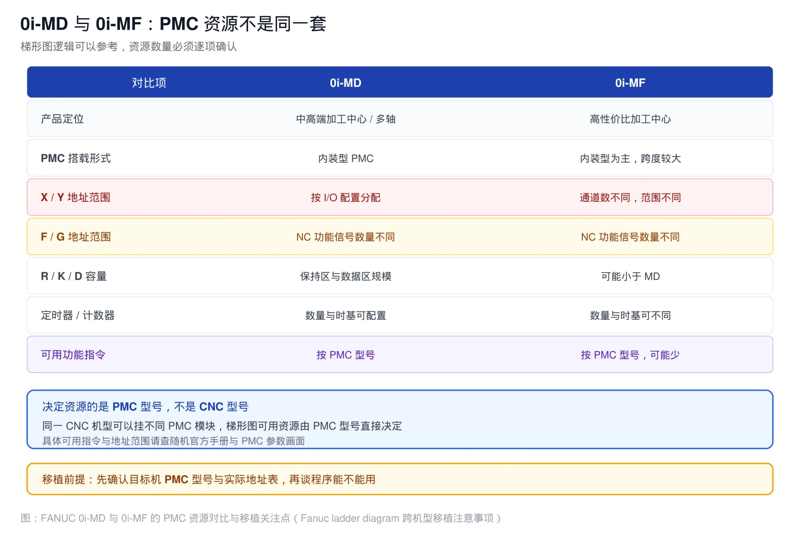This screenshot has width=800, height=542.
Task: Select the "可用功能指令" row label
Action: point(73,355)
